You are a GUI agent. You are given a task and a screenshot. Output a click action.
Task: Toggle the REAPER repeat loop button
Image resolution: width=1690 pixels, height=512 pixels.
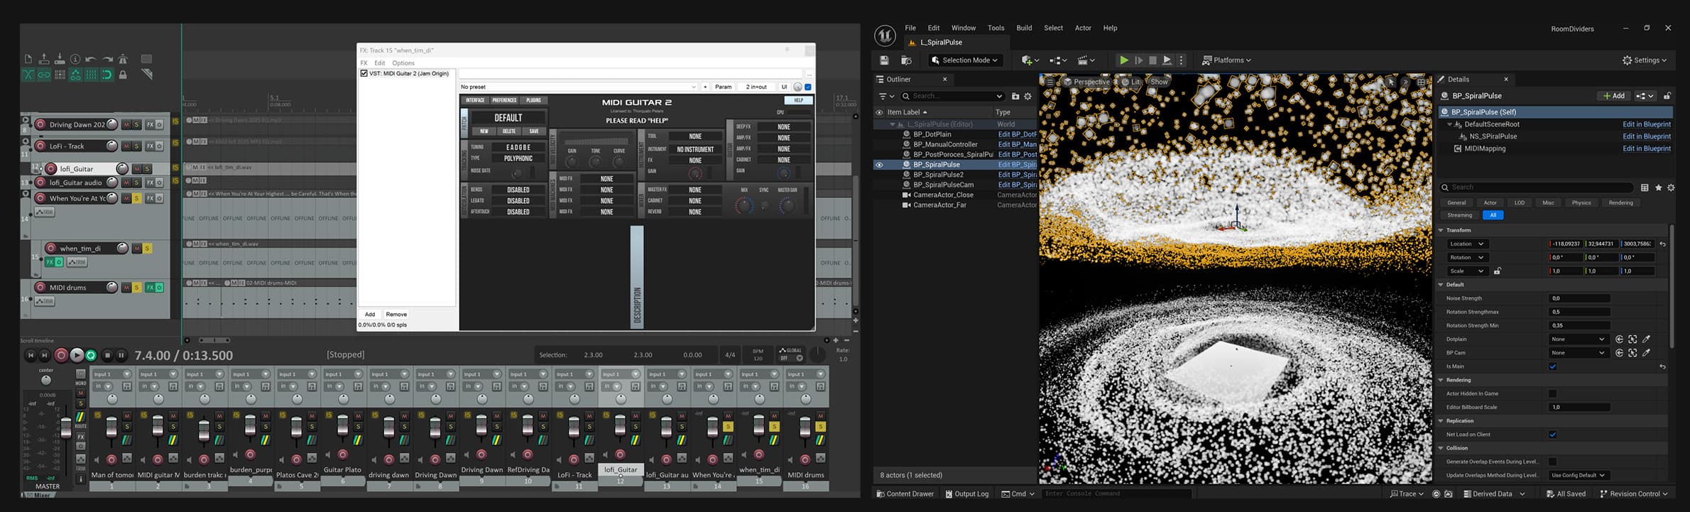click(91, 356)
